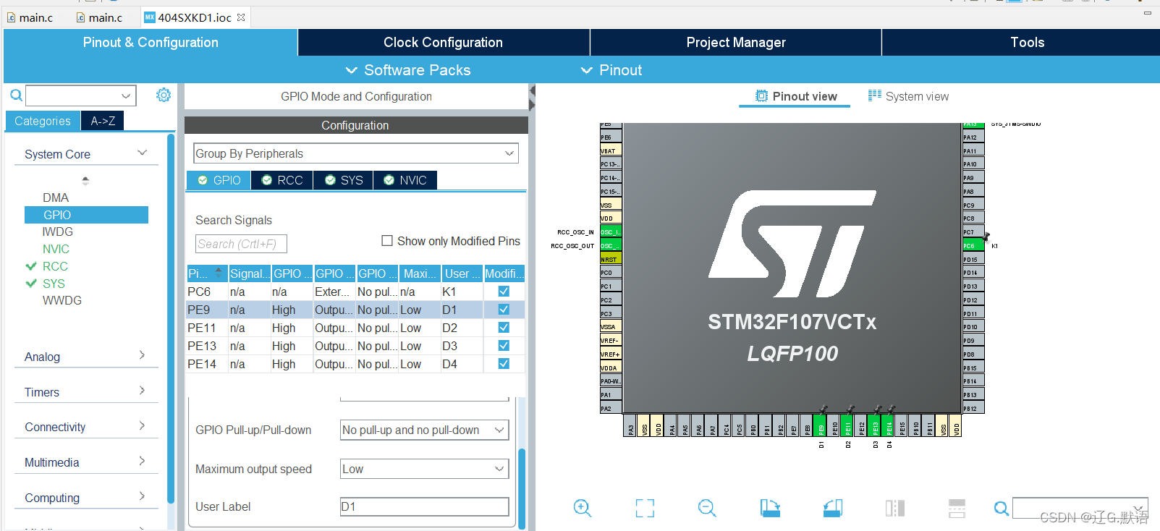Toggle Modified checkbox for PE13 row
The image size is (1160, 531).
504,346
